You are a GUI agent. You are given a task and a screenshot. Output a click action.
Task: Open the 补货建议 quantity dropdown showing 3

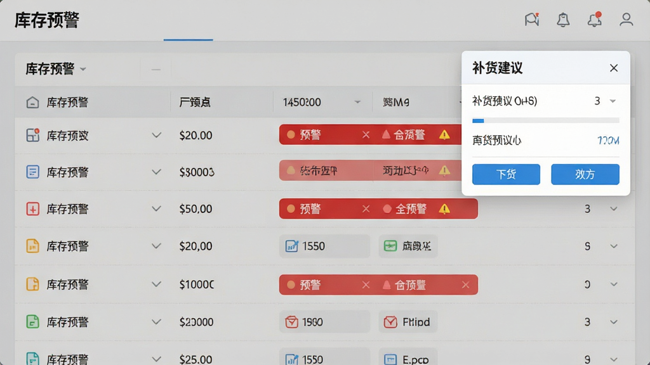(x=613, y=101)
